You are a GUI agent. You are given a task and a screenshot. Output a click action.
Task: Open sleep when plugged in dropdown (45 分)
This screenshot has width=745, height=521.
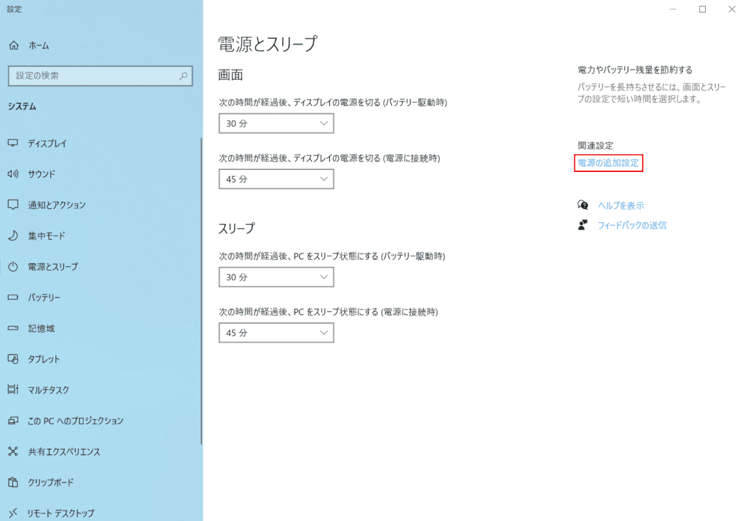(x=276, y=333)
